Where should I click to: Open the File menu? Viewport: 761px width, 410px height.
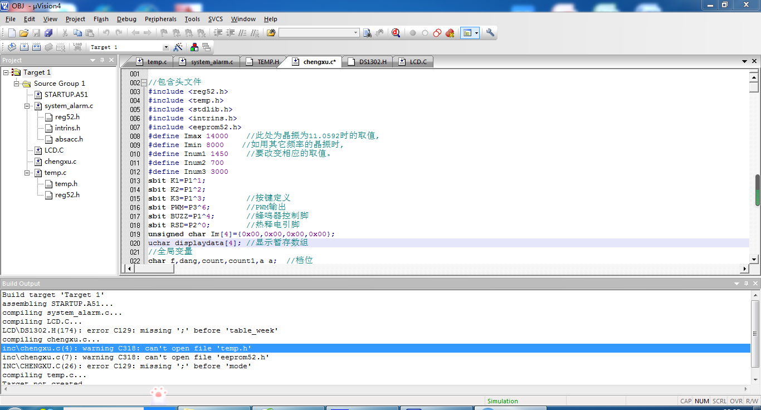coord(11,19)
